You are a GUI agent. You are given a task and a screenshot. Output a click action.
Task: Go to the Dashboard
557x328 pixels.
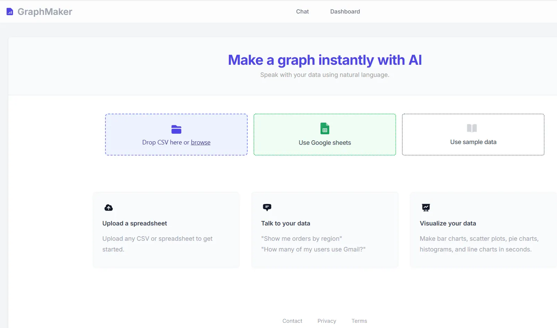click(x=345, y=11)
